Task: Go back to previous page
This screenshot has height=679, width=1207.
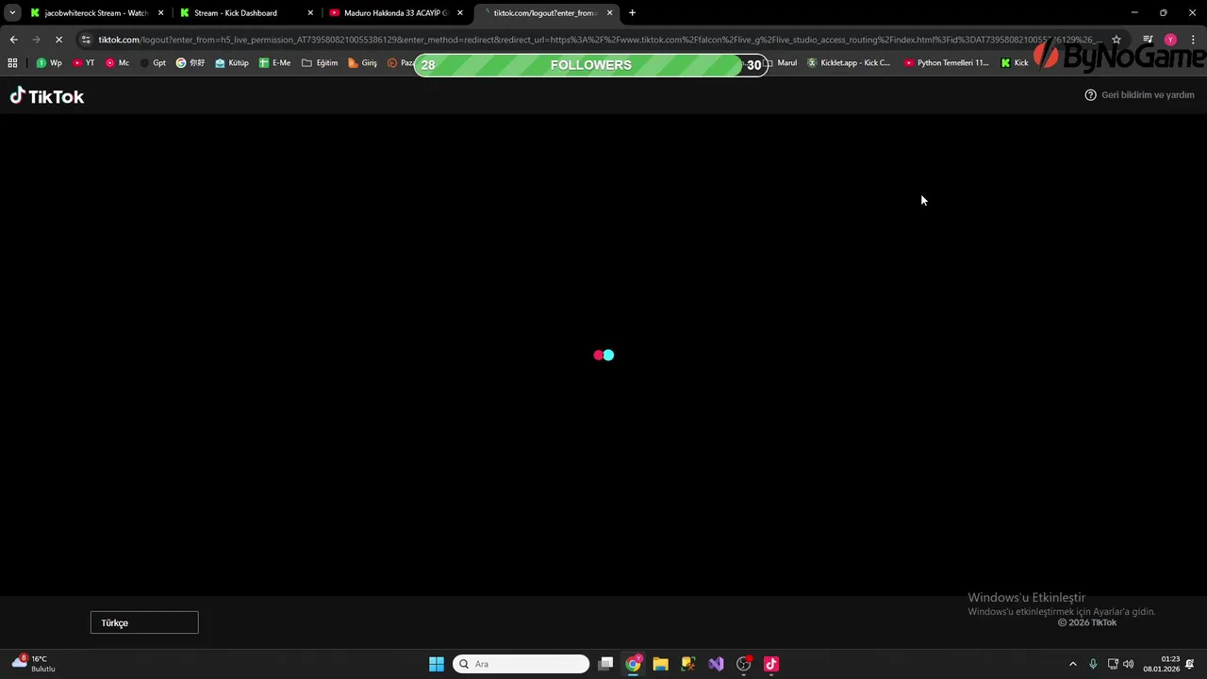Action: click(x=13, y=40)
